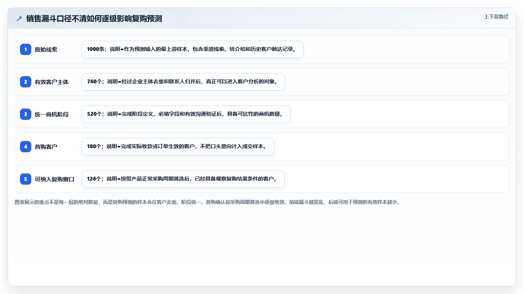524x294 pixels.
Task: Click the arrow icon beside the funnel title
Action: (x=19, y=18)
